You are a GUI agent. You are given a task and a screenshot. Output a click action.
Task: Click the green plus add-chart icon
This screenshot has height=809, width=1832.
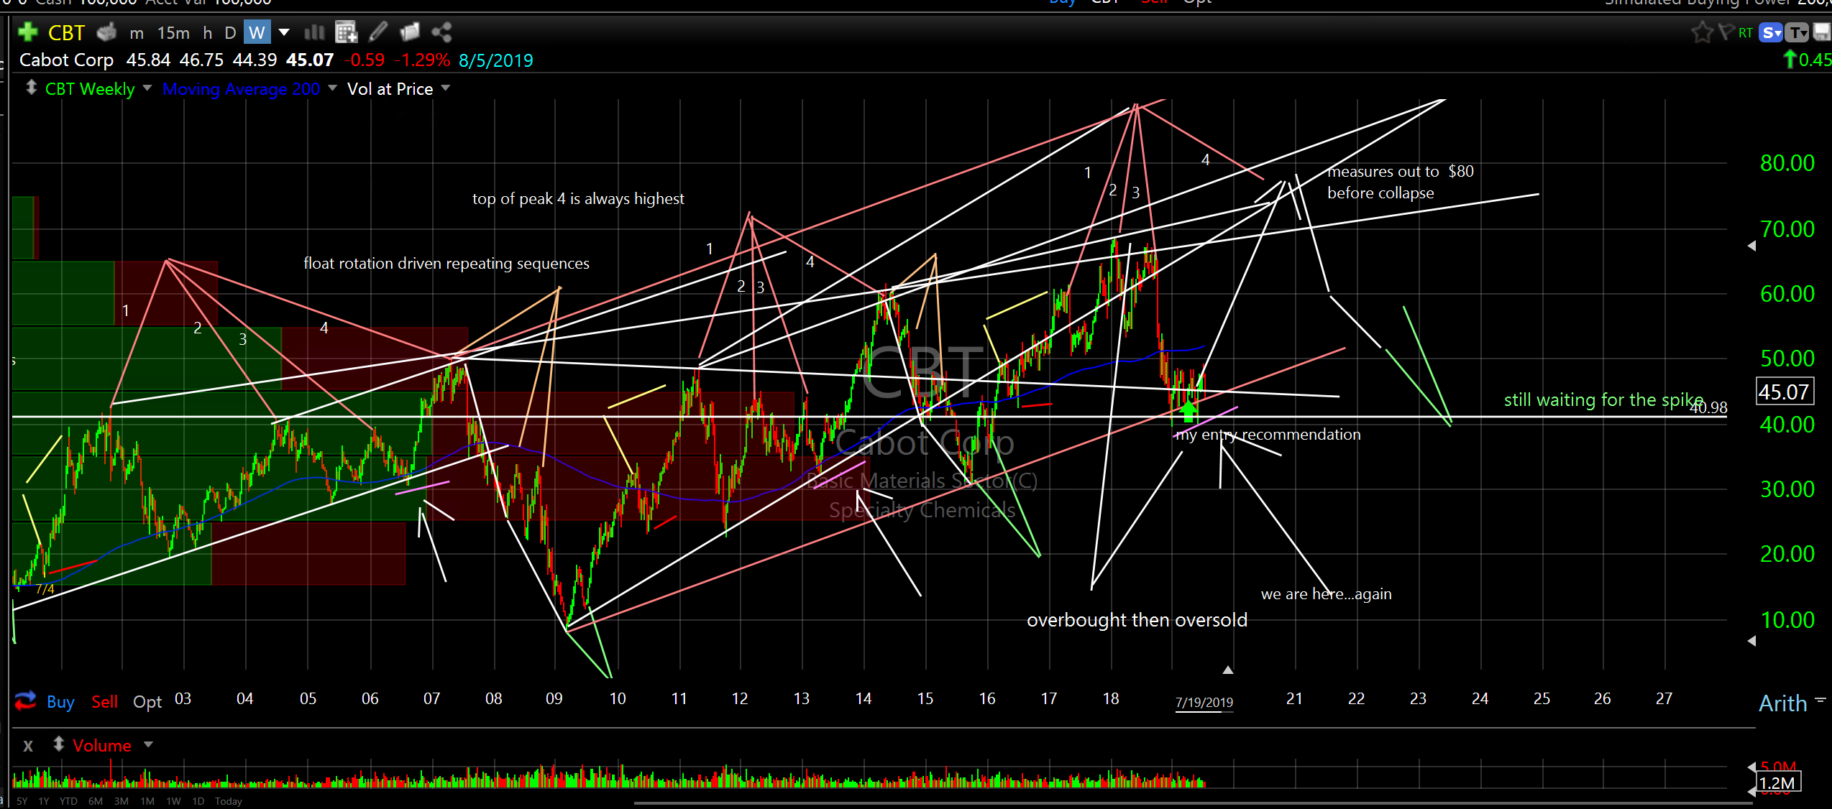coord(27,32)
